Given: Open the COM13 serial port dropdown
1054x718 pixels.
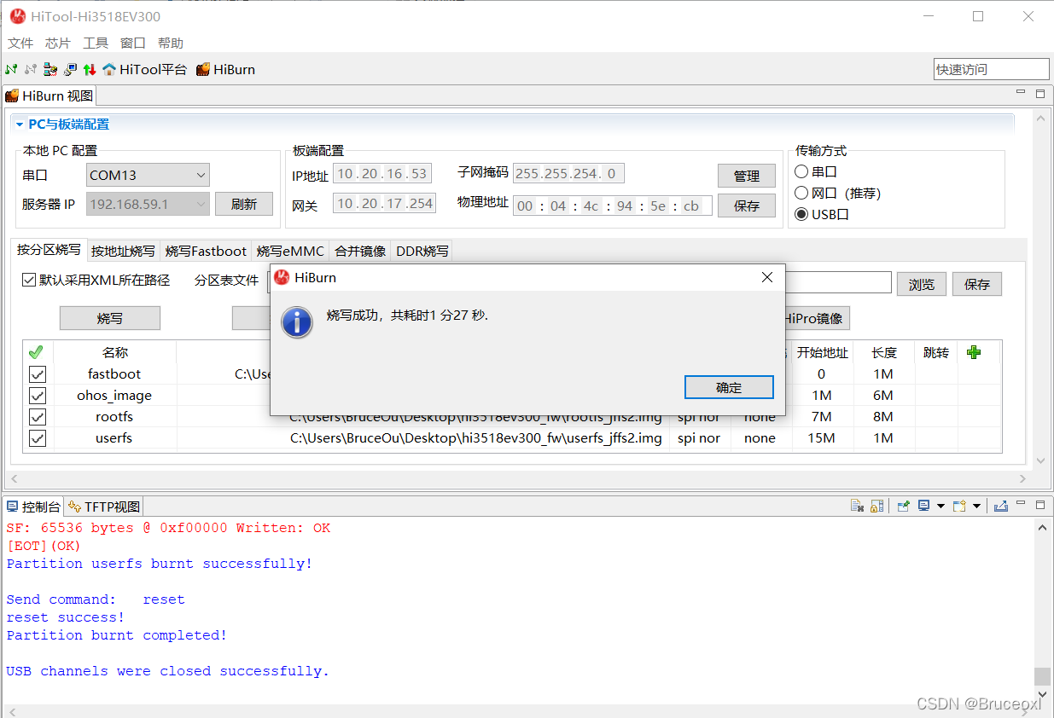Looking at the screenshot, I should point(148,175).
